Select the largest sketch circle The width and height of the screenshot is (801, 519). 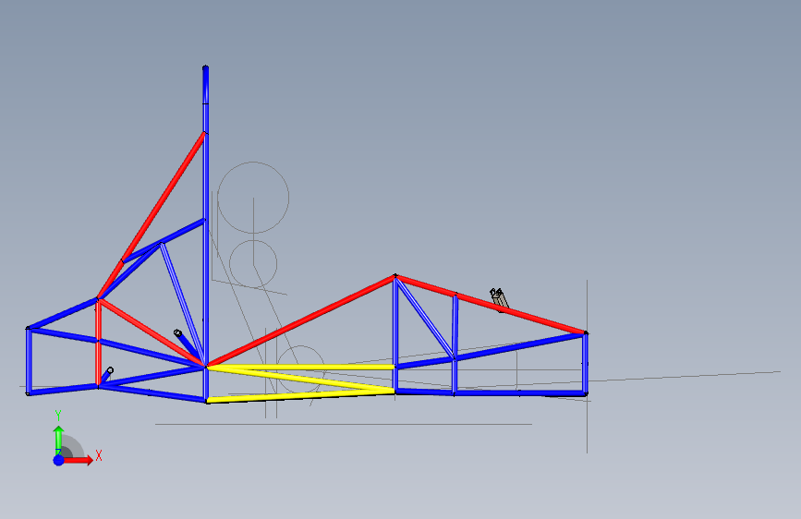point(253,198)
